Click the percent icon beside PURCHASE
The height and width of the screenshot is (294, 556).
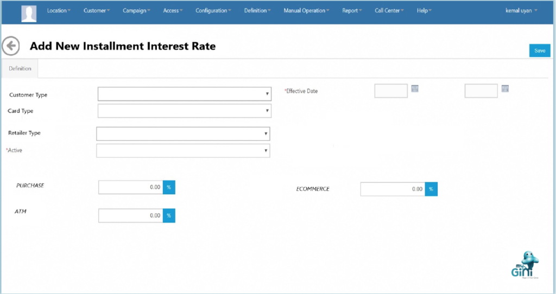(x=169, y=187)
